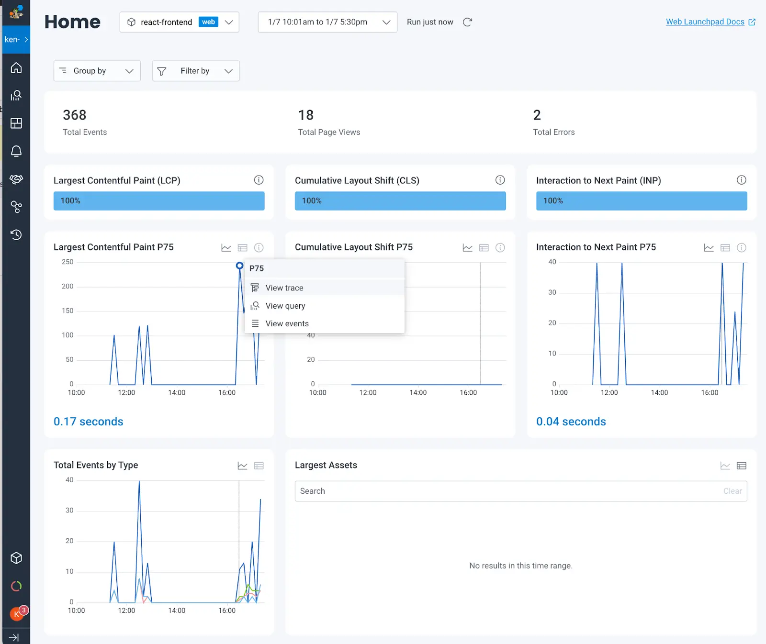Click the Largest Assets Search field

[x=507, y=491]
